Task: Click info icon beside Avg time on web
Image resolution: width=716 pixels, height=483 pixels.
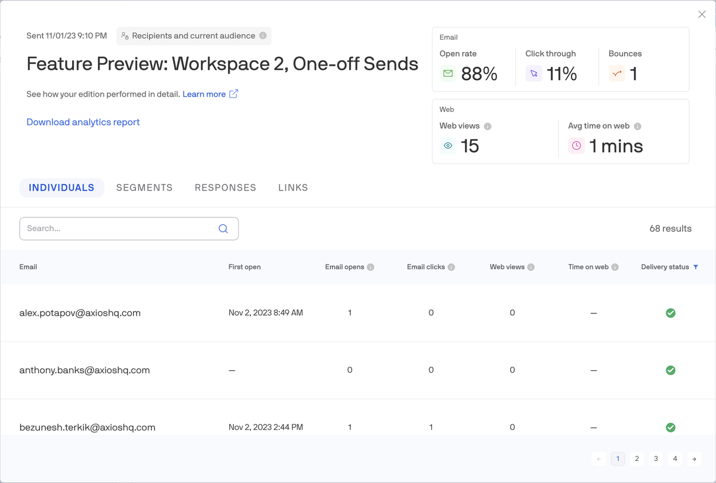Action: pyautogui.click(x=637, y=127)
